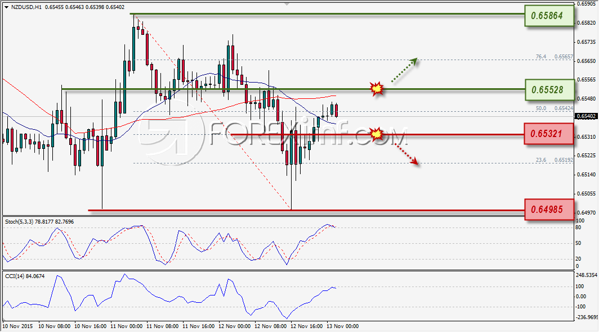The width and height of the screenshot is (599, 332).
Task: Click the 0.65905 price scale value
Action: point(587,4)
